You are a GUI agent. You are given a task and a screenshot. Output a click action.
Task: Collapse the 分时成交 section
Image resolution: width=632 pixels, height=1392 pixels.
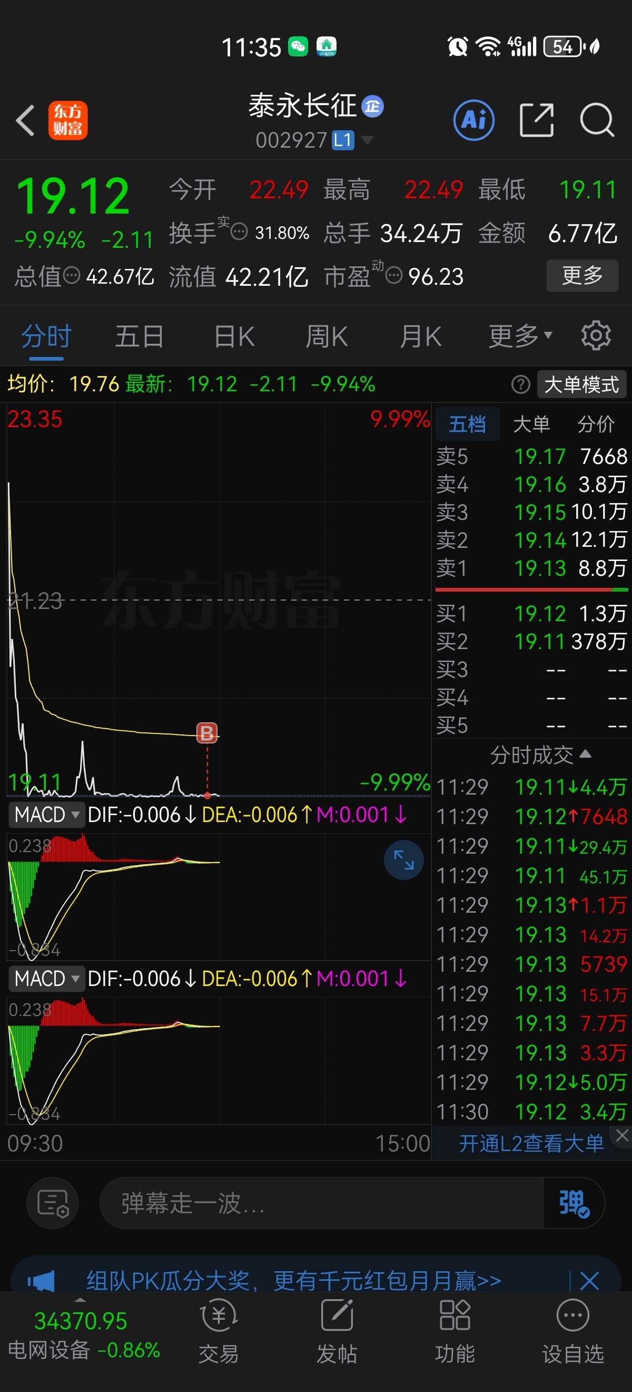pos(541,755)
